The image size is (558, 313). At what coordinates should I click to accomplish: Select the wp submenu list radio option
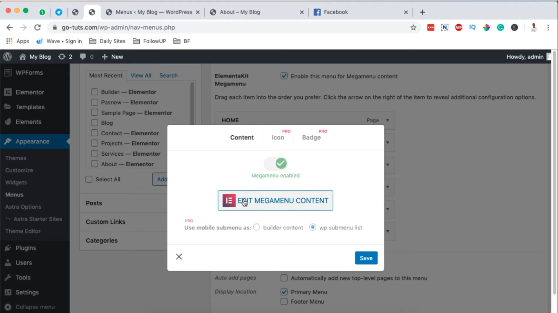point(313,227)
